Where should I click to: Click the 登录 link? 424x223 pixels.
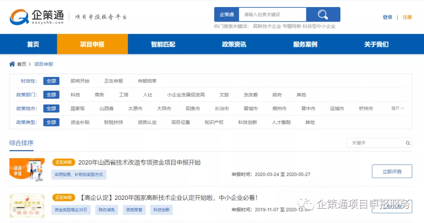tap(387, 17)
